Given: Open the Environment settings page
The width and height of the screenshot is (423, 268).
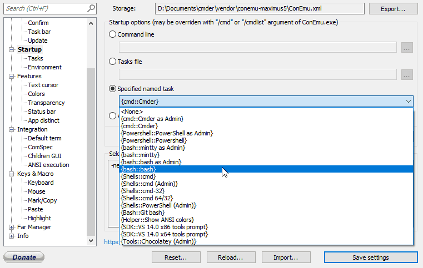Looking at the screenshot, I should [44, 67].
